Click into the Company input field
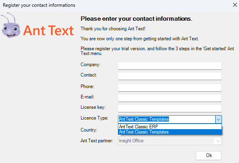Screen dimensions: 239x163 170,65
